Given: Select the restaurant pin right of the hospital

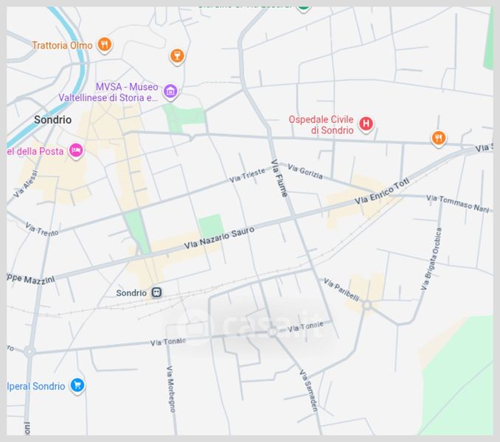Looking at the screenshot, I should coord(439,138).
